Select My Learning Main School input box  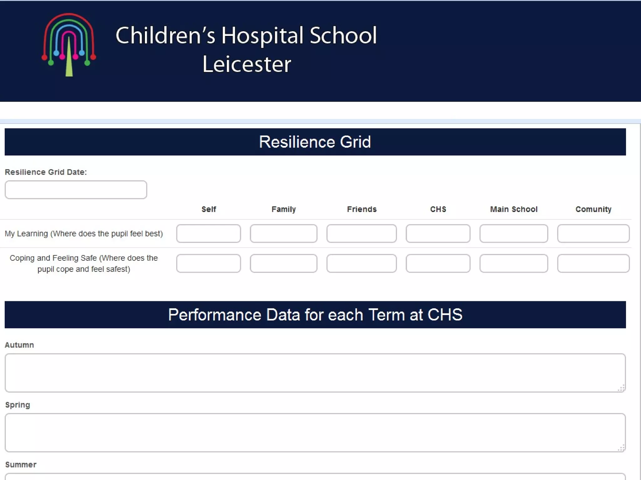[514, 233]
